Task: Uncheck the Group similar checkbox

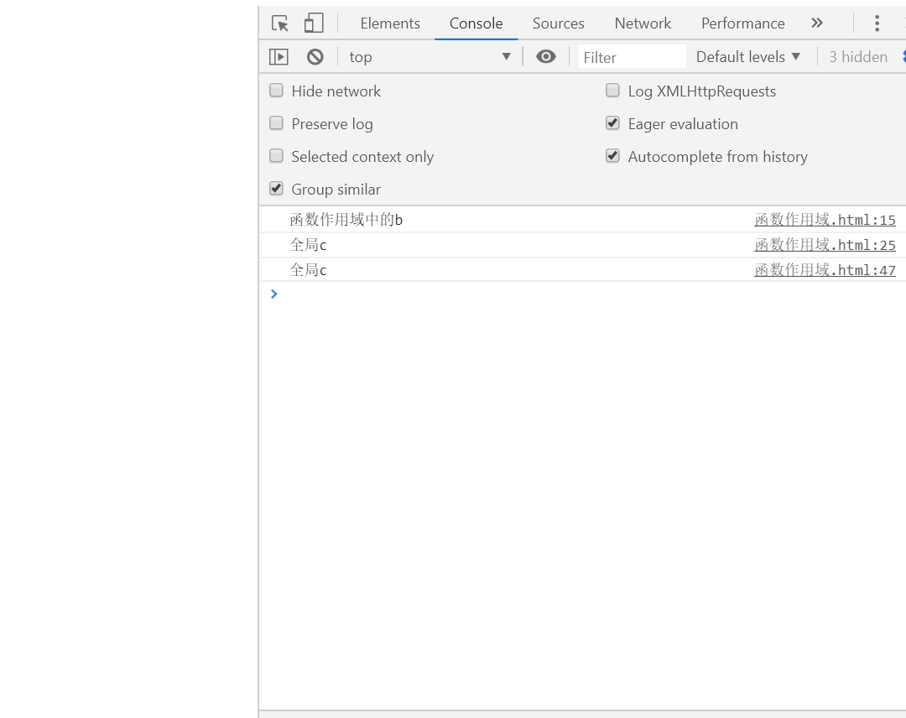Action: click(276, 189)
